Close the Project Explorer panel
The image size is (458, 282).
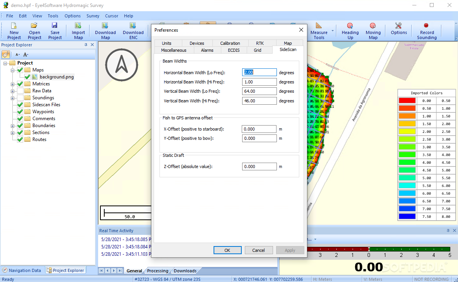click(92, 45)
